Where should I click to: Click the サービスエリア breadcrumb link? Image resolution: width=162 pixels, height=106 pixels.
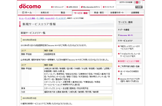tap(61, 18)
